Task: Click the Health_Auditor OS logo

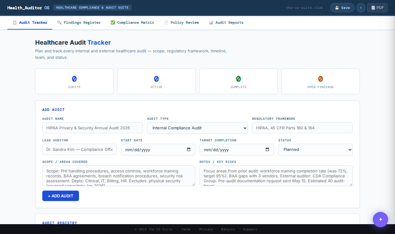Action: pos(28,8)
